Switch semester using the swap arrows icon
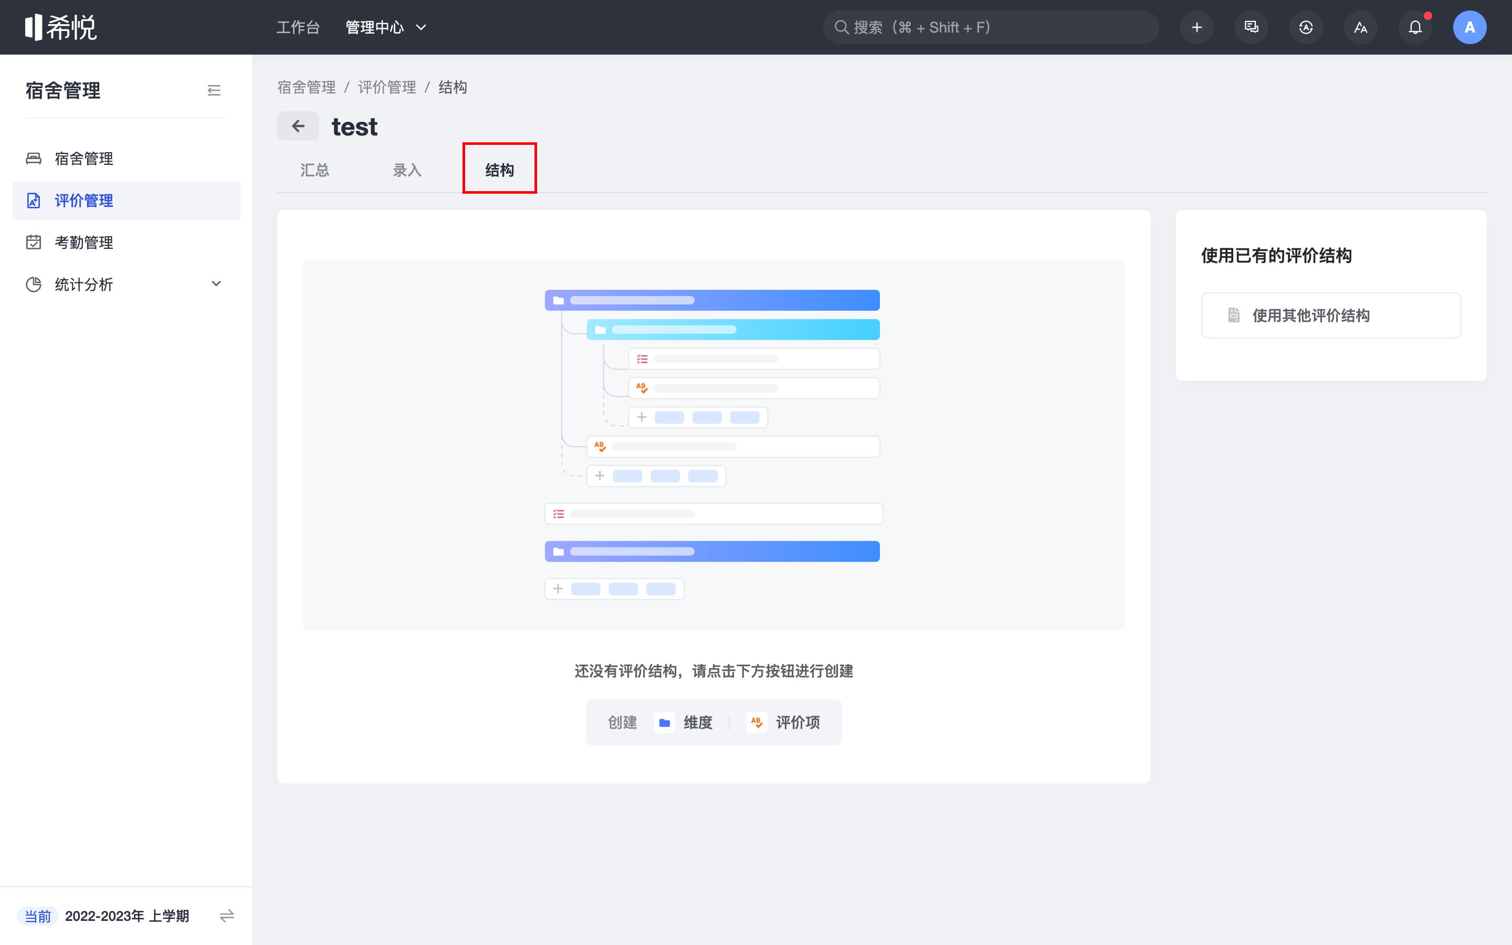The image size is (1512, 945). click(x=227, y=916)
